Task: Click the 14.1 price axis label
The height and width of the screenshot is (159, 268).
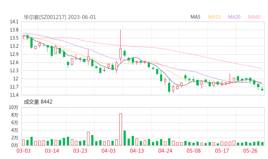Action: click(14, 22)
